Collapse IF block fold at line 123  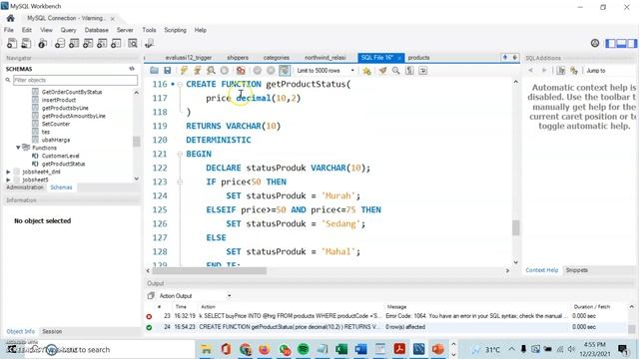[180, 181]
